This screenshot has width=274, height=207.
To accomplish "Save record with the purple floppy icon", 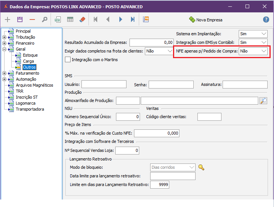I will tap(20, 19).
